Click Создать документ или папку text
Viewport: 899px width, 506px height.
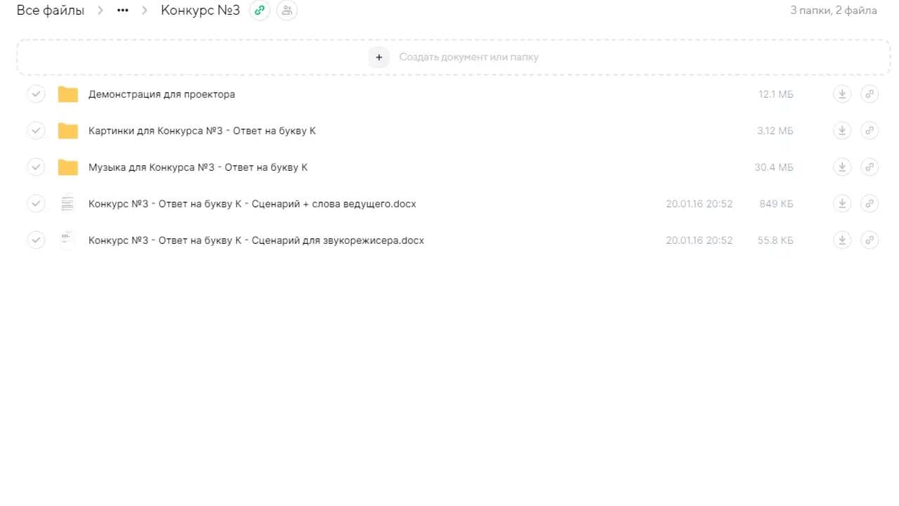point(468,57)
